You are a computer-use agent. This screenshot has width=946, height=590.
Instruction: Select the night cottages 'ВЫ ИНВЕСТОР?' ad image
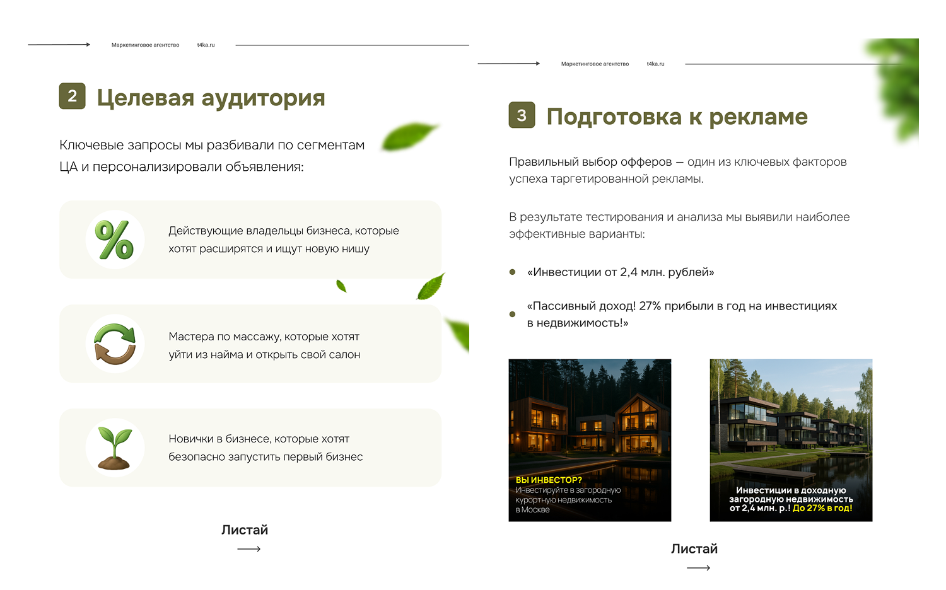(x=590, y=440)
